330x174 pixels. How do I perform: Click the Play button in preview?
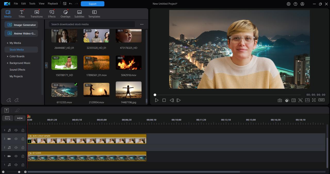click(x=156, y=100)
